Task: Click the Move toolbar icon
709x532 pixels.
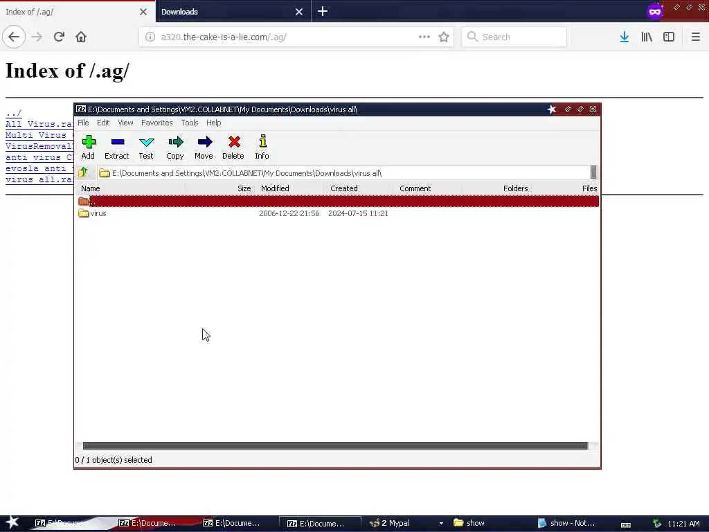Action: [204, 148]
